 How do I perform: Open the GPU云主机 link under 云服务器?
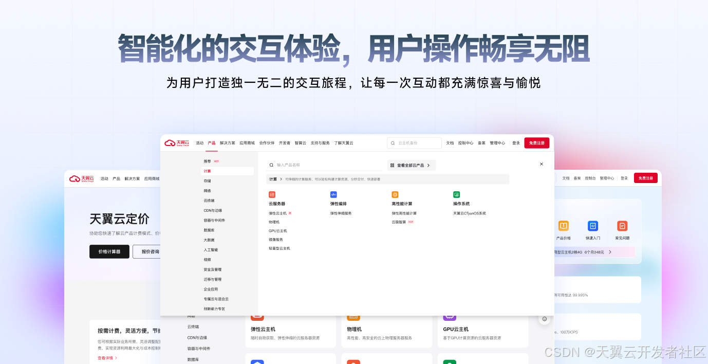[277, 231]
